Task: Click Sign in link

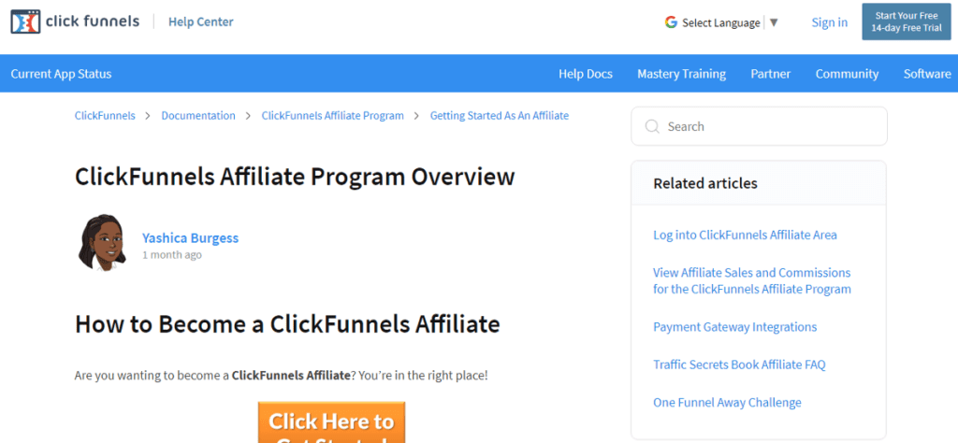Action: tap(829, 22)
